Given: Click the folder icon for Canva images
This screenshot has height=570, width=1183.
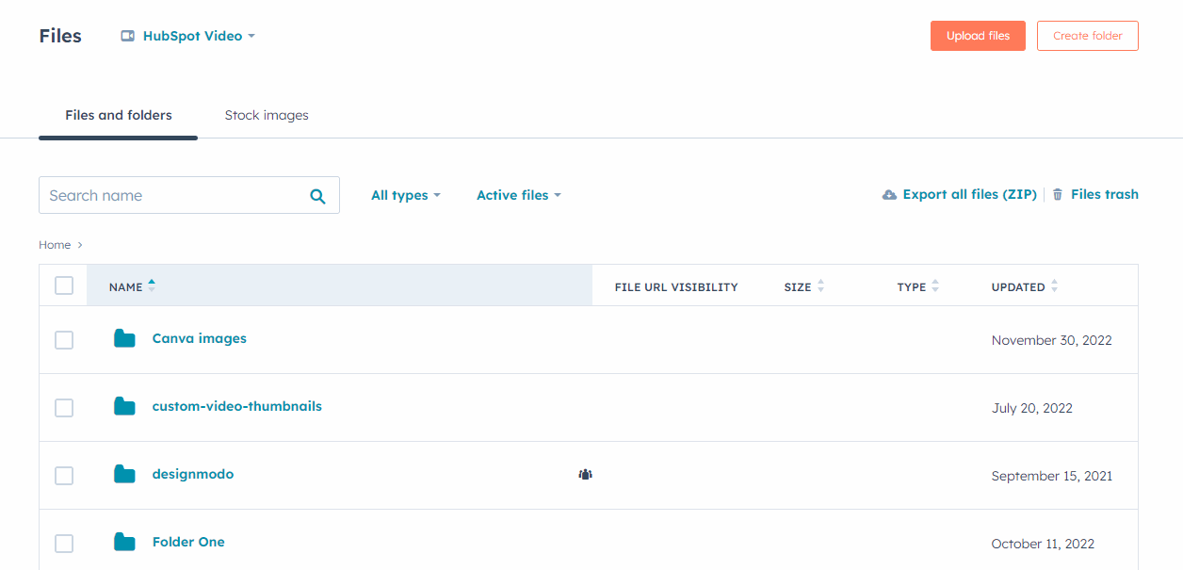Looking at the screenshot, I should click(x=124, y=338).
